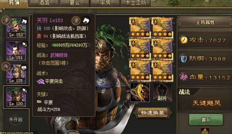Click the 未开启 locked general slot
Screen dimensions: 232x134
point(16,119)
